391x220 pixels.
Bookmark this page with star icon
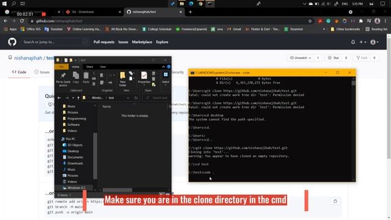[x=310, y=21]
